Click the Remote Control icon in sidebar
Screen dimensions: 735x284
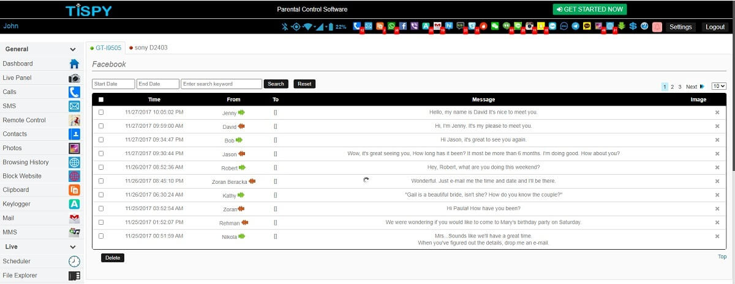click(x=74, y=120)
